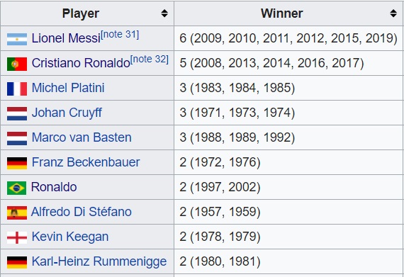The height and width of the screenshot is (277, 404).
Task: Click the Portugal flag icon
Action: click(x=17, y=64)
